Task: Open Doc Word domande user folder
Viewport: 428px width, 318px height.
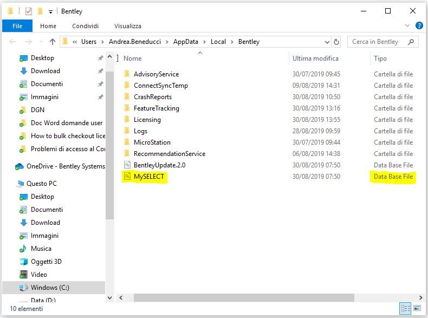Action: click(x=66, y=123)
